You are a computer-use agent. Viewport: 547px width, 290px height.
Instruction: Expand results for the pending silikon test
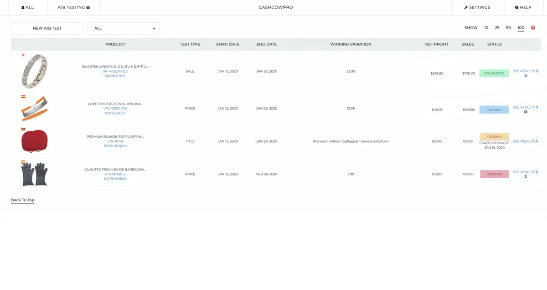[525, 141]
